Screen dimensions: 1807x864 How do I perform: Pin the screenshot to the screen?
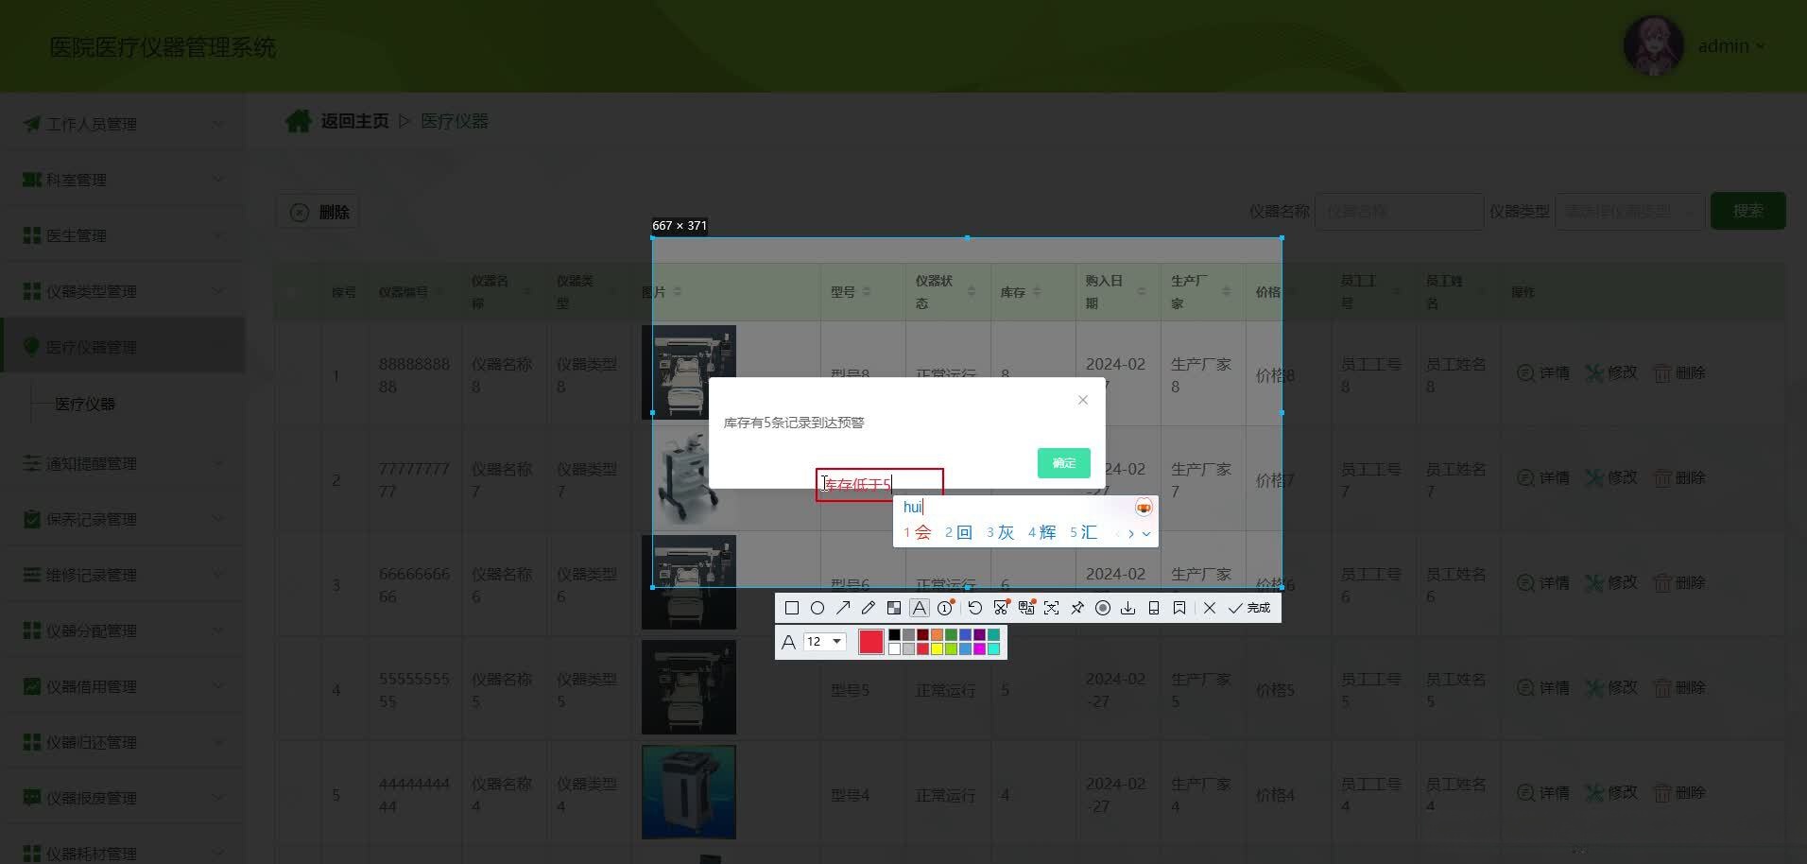pyautogui.click(x=1077, y=608)
